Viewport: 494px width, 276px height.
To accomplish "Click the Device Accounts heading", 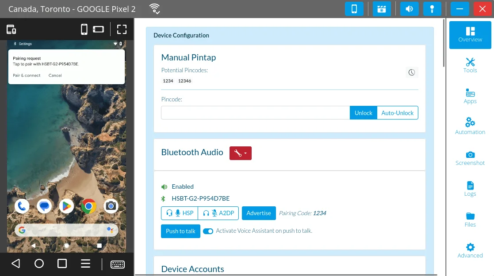I will 192,269.
